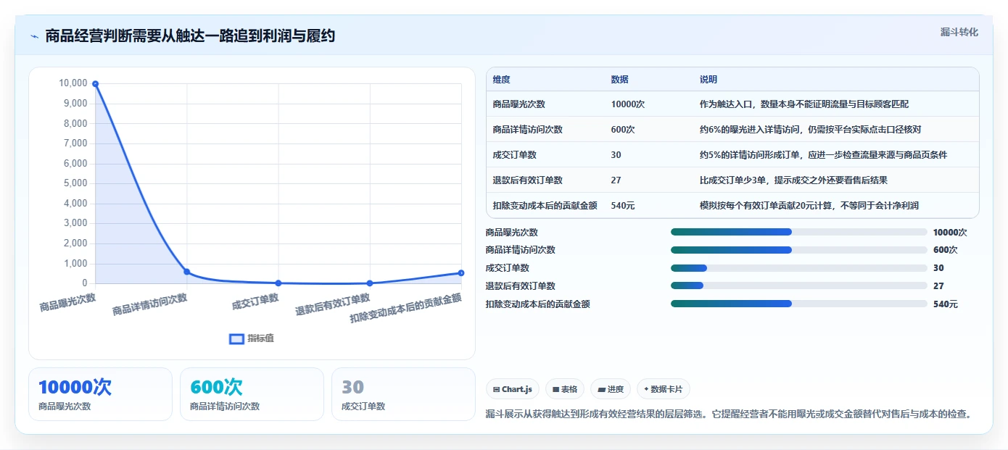Click the 600次 data card
The width and height of the screenshot is (1008, 450).
[x=252, y=394]
